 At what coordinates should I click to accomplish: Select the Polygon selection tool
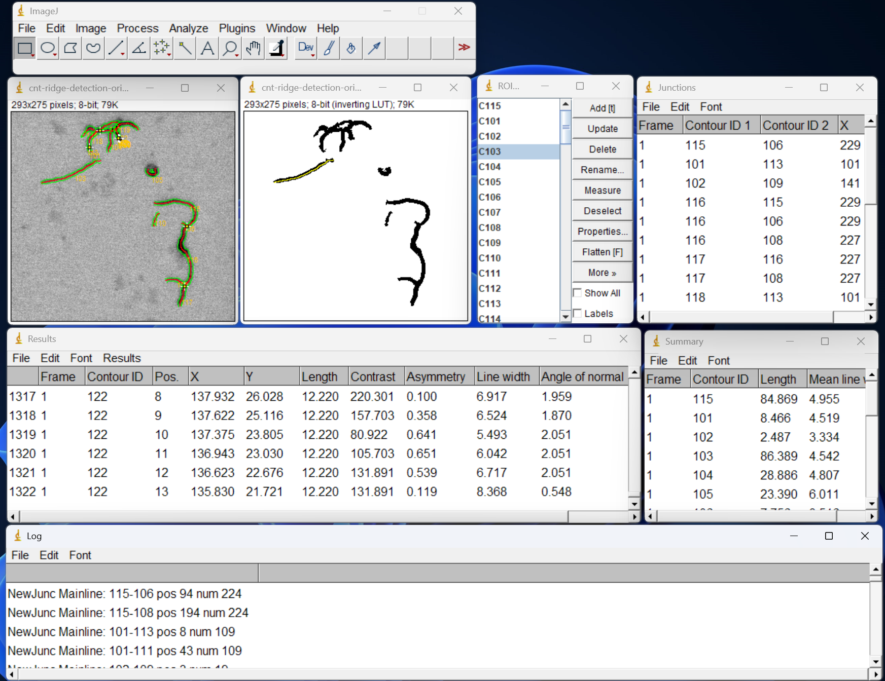[x=70, y=48]
